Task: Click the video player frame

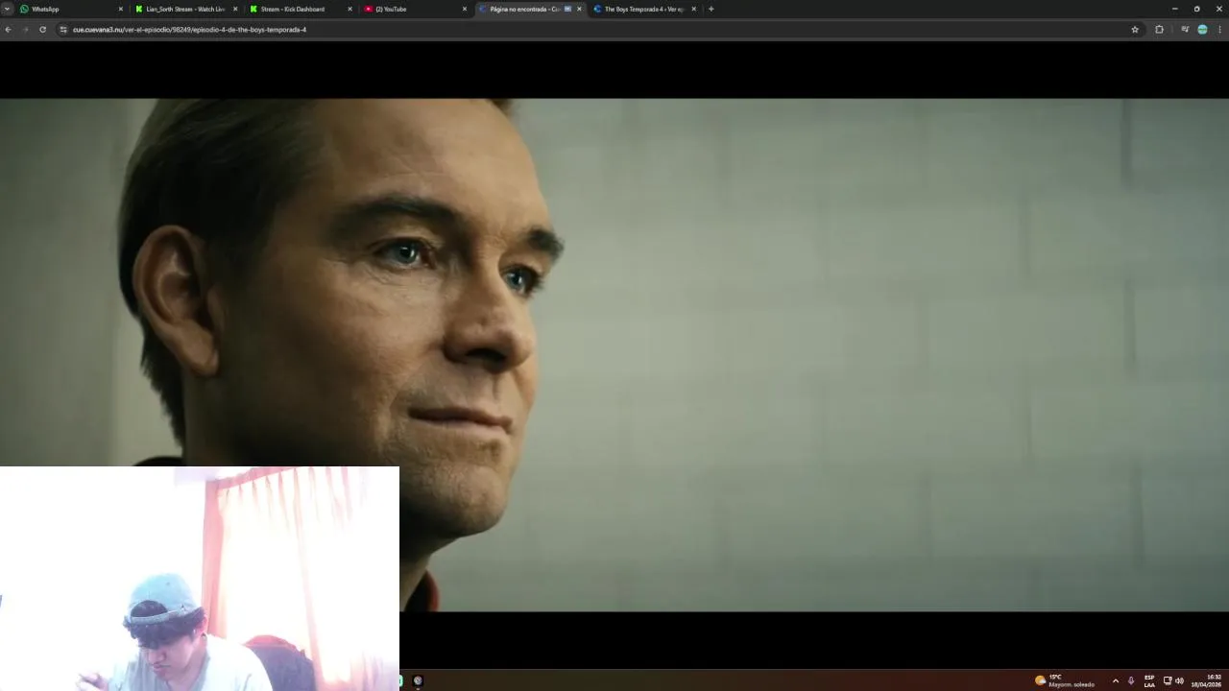Action: tap(614, 355)
